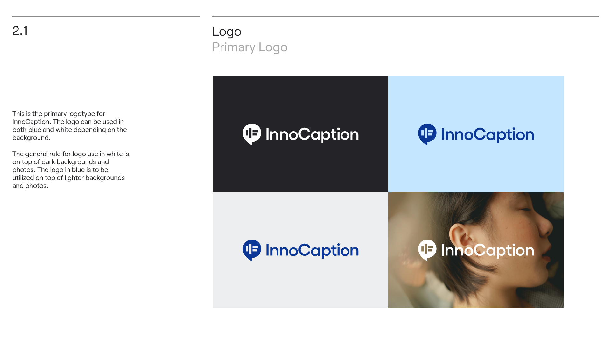
Task: Click the "Logo" heading
Action: click(227, 32)
